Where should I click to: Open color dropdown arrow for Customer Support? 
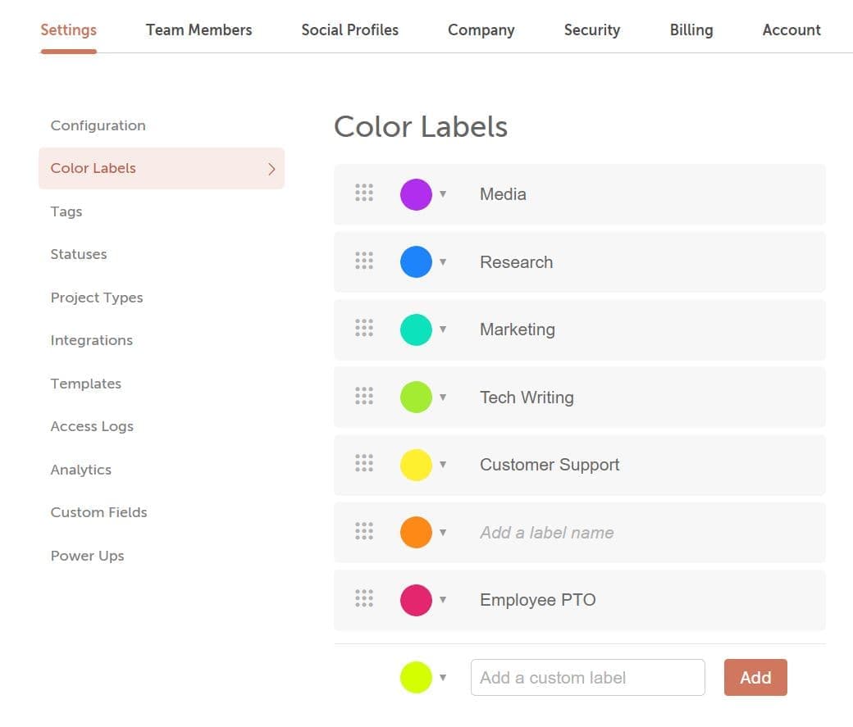click(443, 465)
